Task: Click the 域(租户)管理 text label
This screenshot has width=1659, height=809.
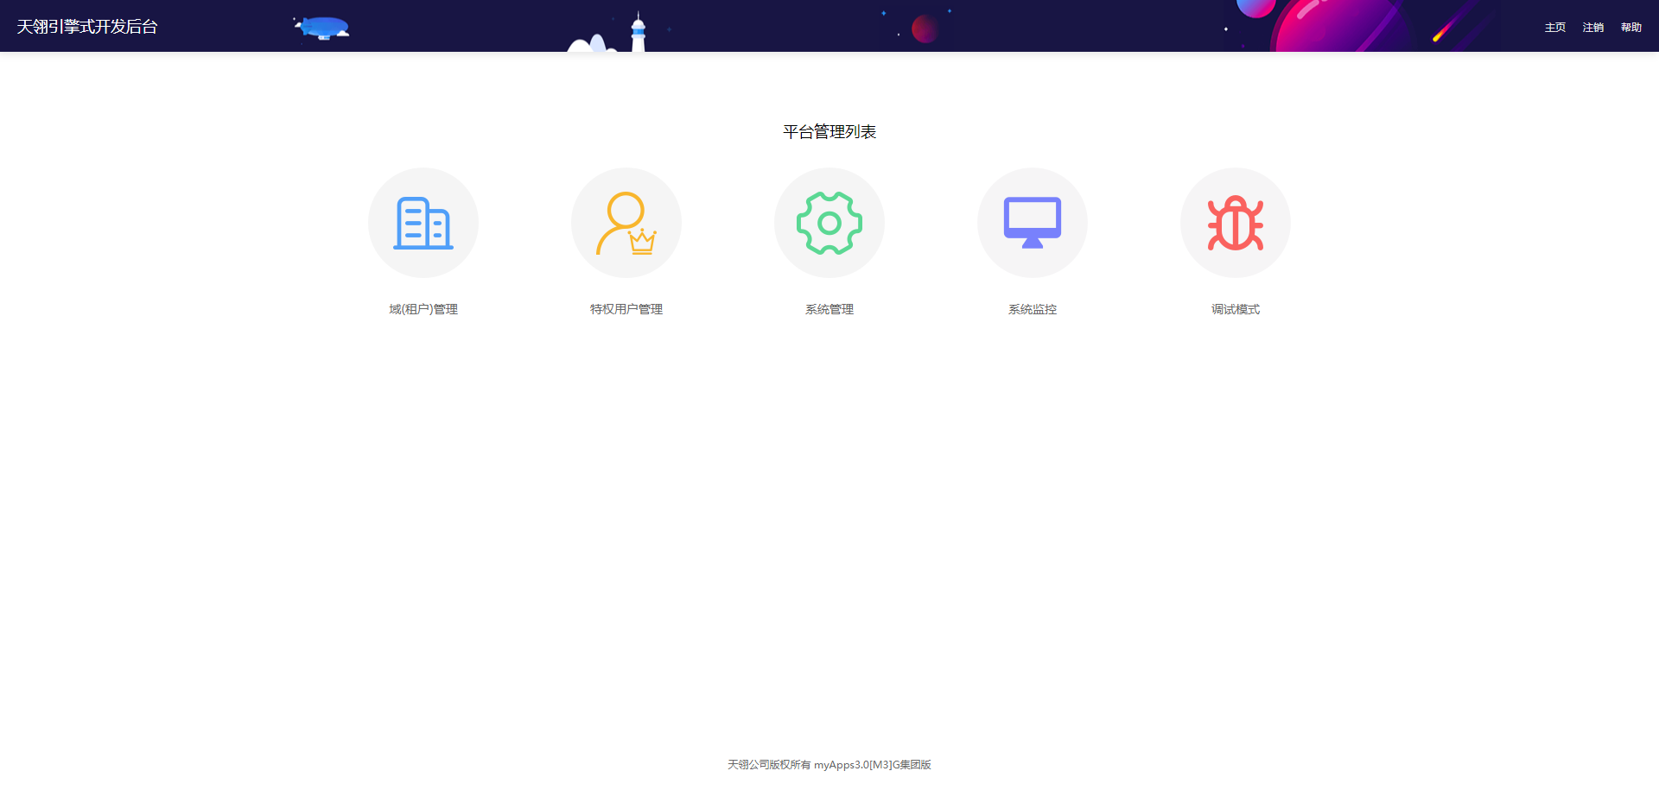Action: pyautogui.click(x=423, y=309)
